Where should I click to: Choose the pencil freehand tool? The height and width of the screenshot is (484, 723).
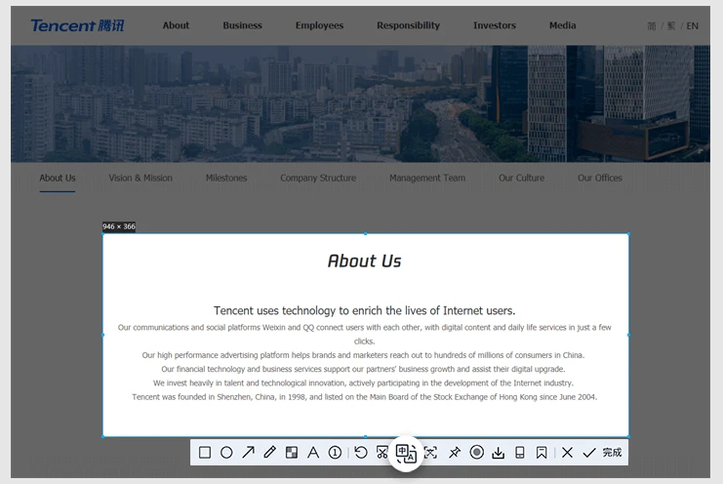270,453
